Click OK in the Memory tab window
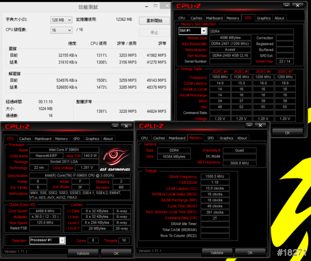This screenshot has width=311, height=261. (x=250, y=253)
